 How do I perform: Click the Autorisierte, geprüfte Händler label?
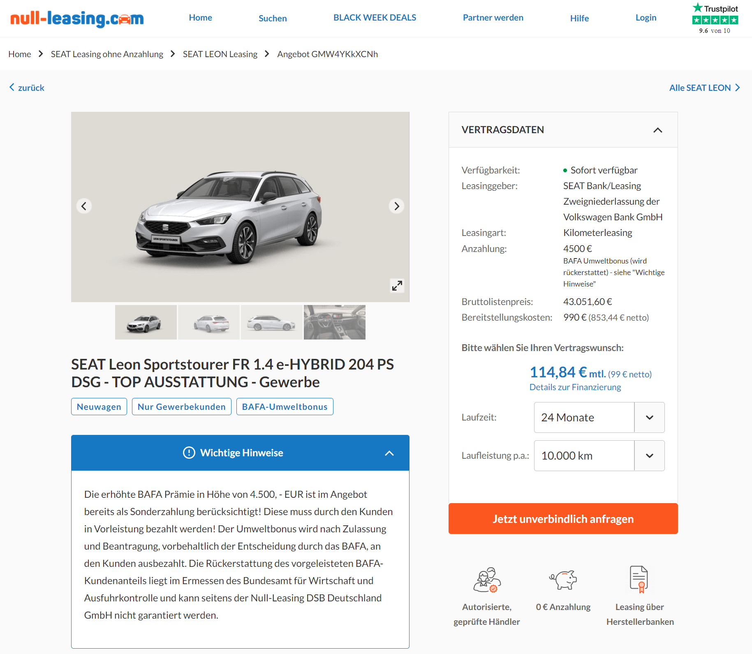click(487, 614)
